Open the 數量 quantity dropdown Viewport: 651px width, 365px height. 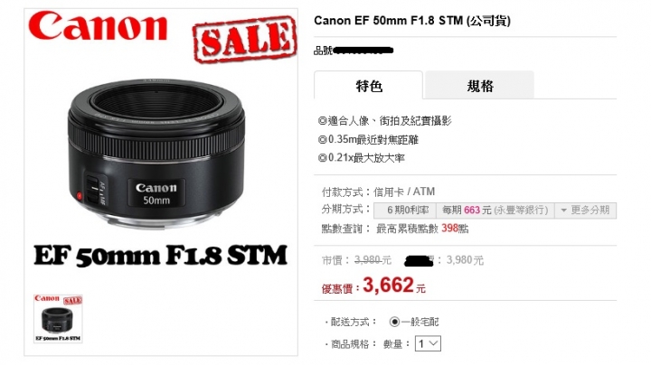coord(428,343)
